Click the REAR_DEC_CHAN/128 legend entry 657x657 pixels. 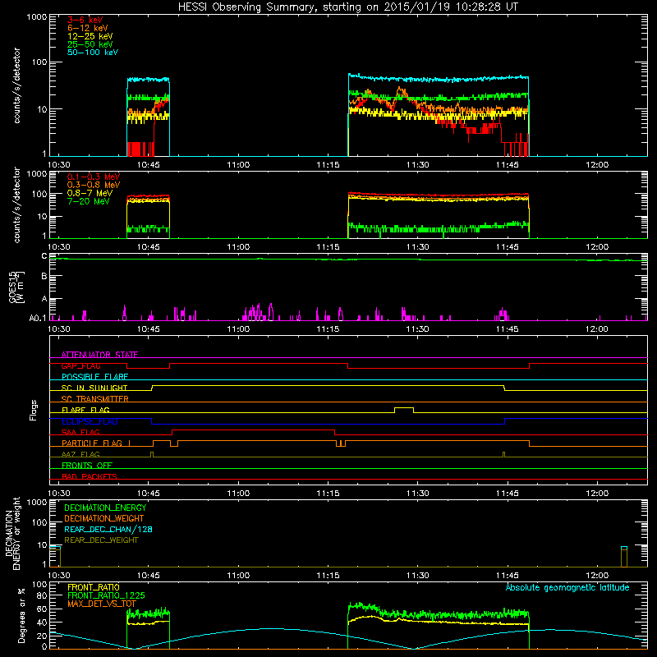[108, 529]
